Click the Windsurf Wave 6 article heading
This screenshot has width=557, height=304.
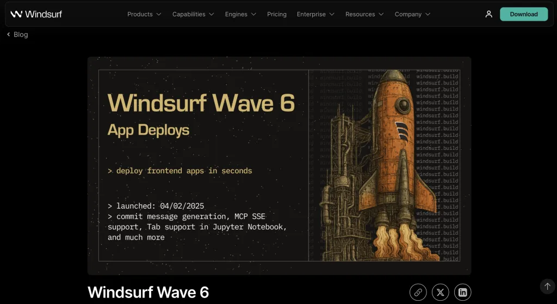click(x=148, y=292)
